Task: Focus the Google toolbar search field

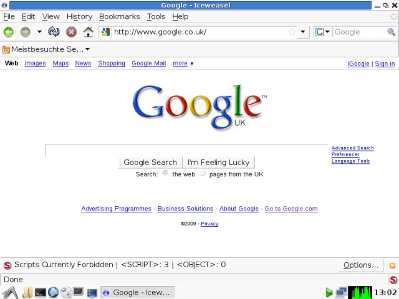Action: 359,32
